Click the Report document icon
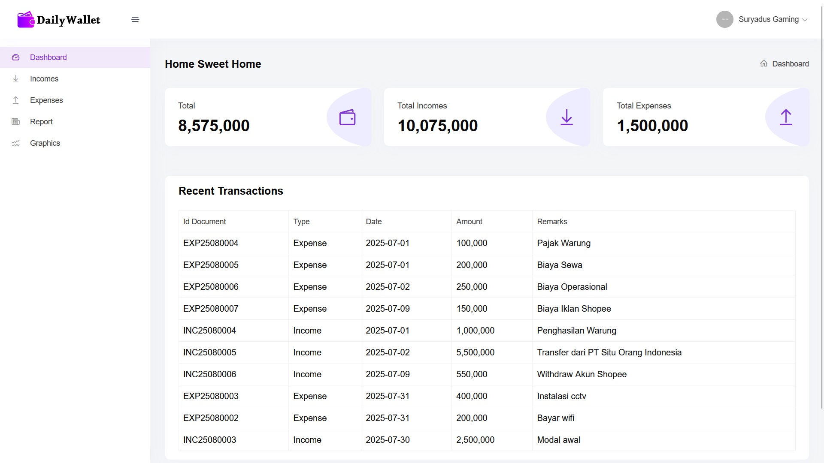The height and width of the screenshot is (463, 824). (16, 121)
